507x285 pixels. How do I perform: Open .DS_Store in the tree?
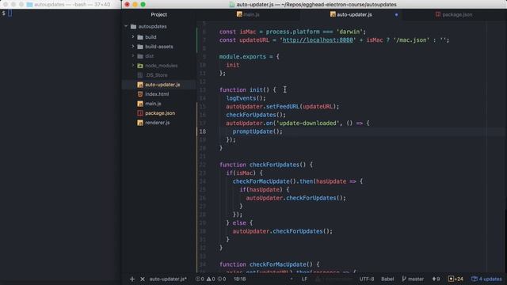point(156,75)
